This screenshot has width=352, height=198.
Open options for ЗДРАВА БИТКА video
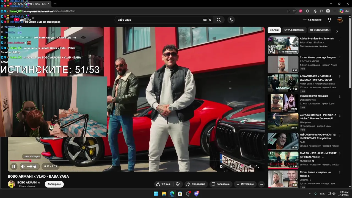(340, 115)
